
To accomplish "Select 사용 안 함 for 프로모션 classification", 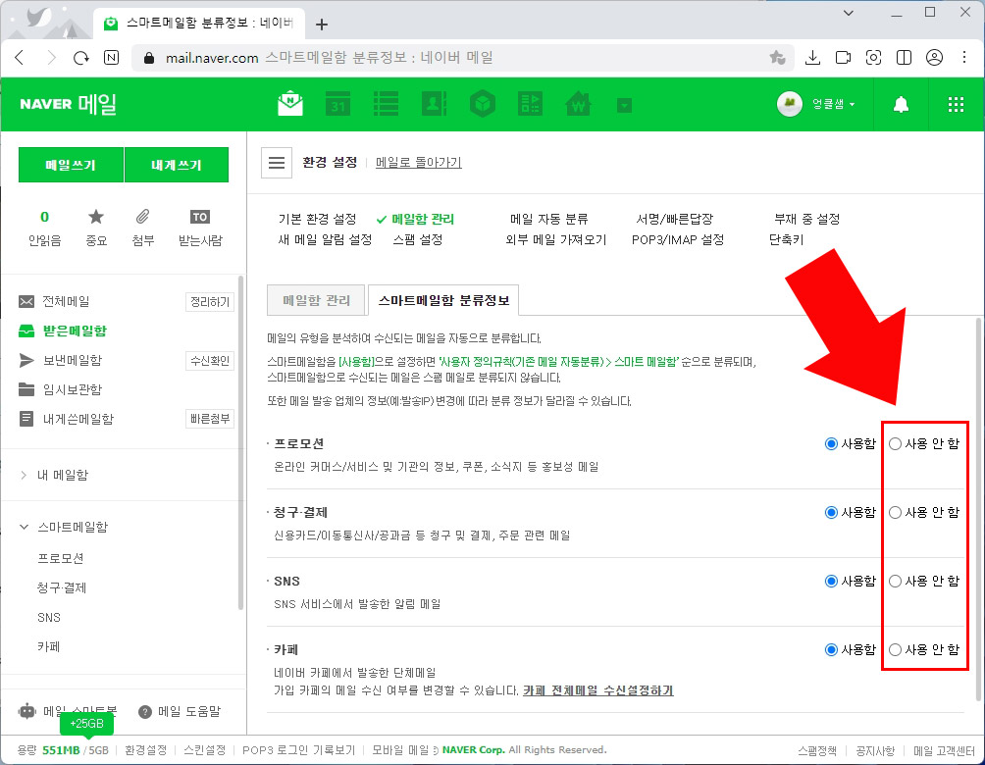I will click(x=895, y=443).
